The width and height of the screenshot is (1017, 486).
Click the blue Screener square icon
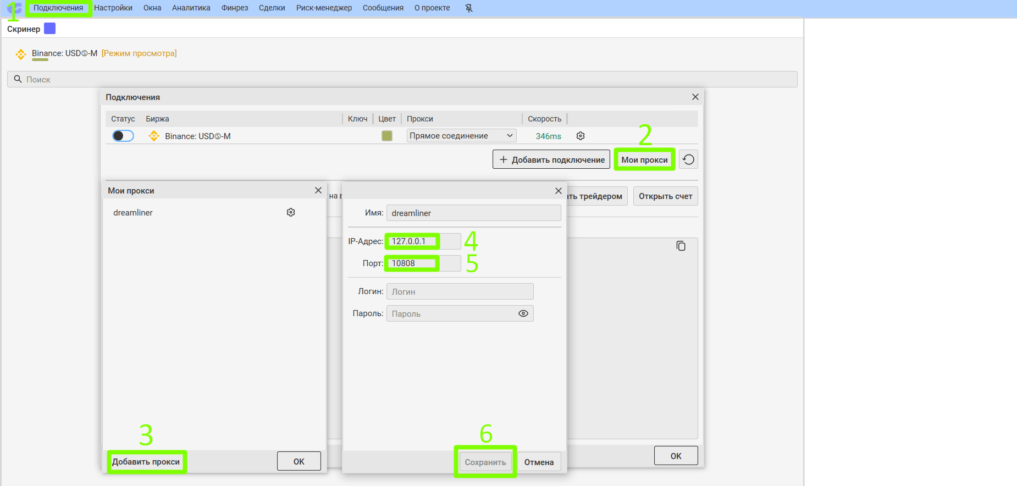49,29
